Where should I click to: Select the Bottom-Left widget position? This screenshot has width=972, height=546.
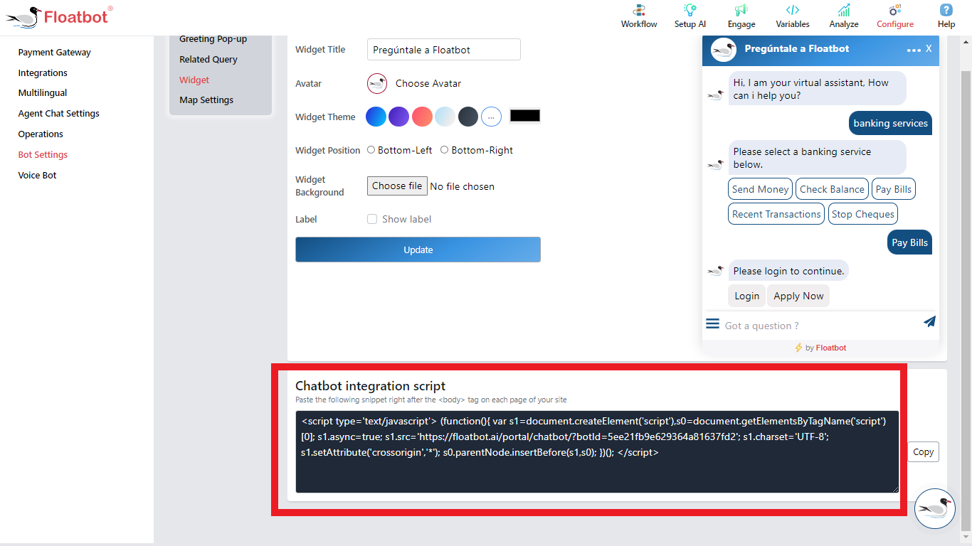click(371, 150)
